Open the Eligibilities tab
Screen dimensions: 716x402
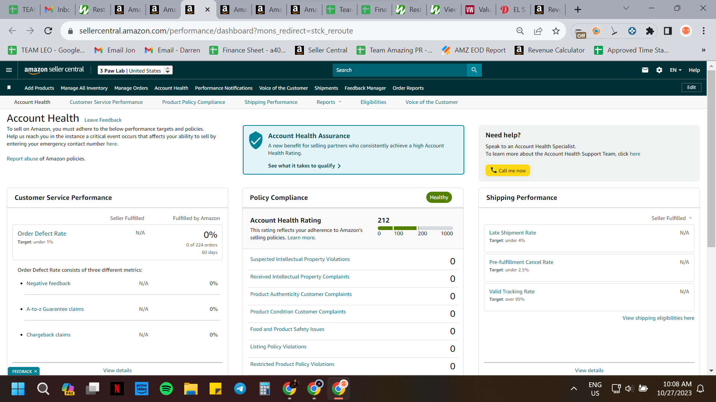click(373, 102)
